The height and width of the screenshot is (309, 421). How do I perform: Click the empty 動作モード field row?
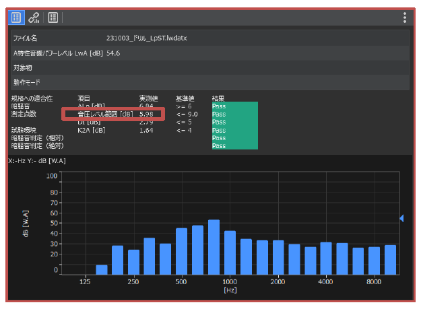click(209, 83)
